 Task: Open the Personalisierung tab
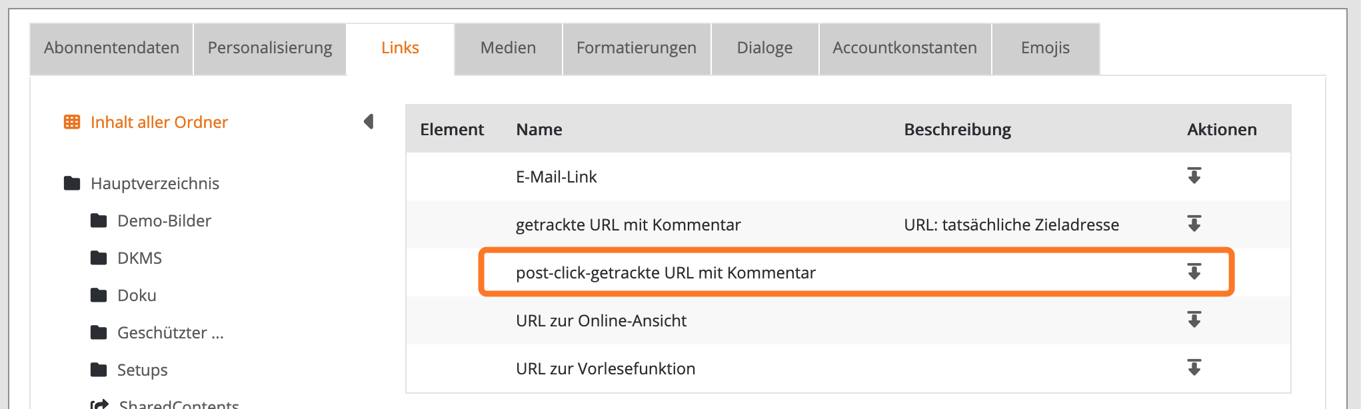(270, 48)
